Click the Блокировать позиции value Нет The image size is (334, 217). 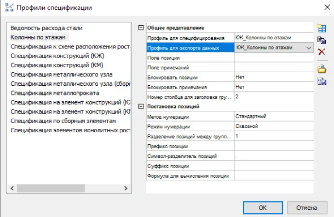point(273,77)
